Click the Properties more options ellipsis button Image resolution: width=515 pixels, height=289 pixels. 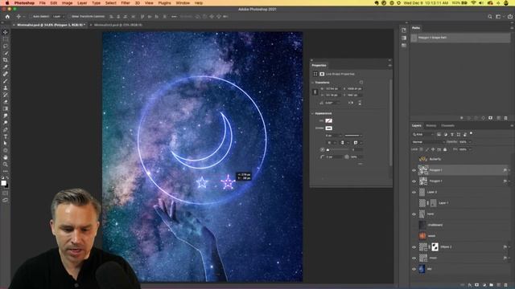click(360, 164)
